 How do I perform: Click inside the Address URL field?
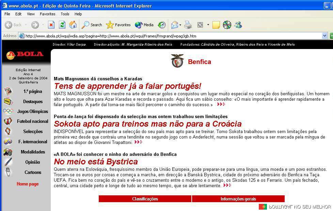pos(173,36)
